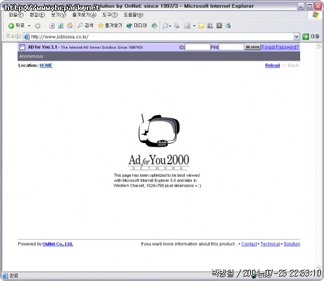Viewport: 324px width, 281px height.
Task: Open the Technical footer link
Action: pos(270,244)
